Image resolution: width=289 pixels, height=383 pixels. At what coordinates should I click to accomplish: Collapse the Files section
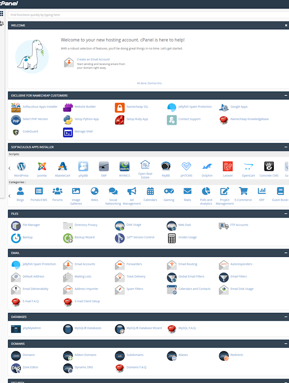(x=286, y=214)
